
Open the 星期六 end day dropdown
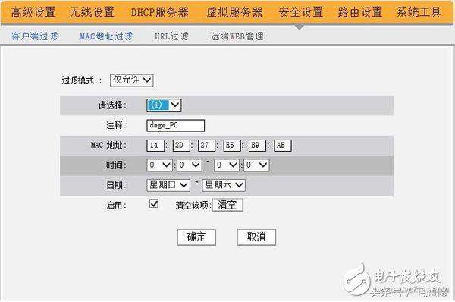pyautogui.click(x=224, y=185)
